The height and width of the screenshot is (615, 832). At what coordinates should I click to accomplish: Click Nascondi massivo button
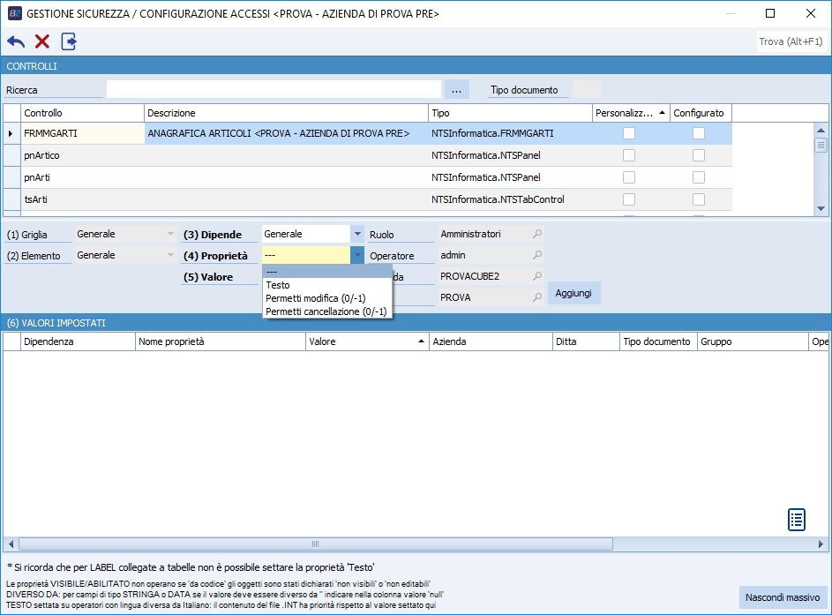(782, 597)
